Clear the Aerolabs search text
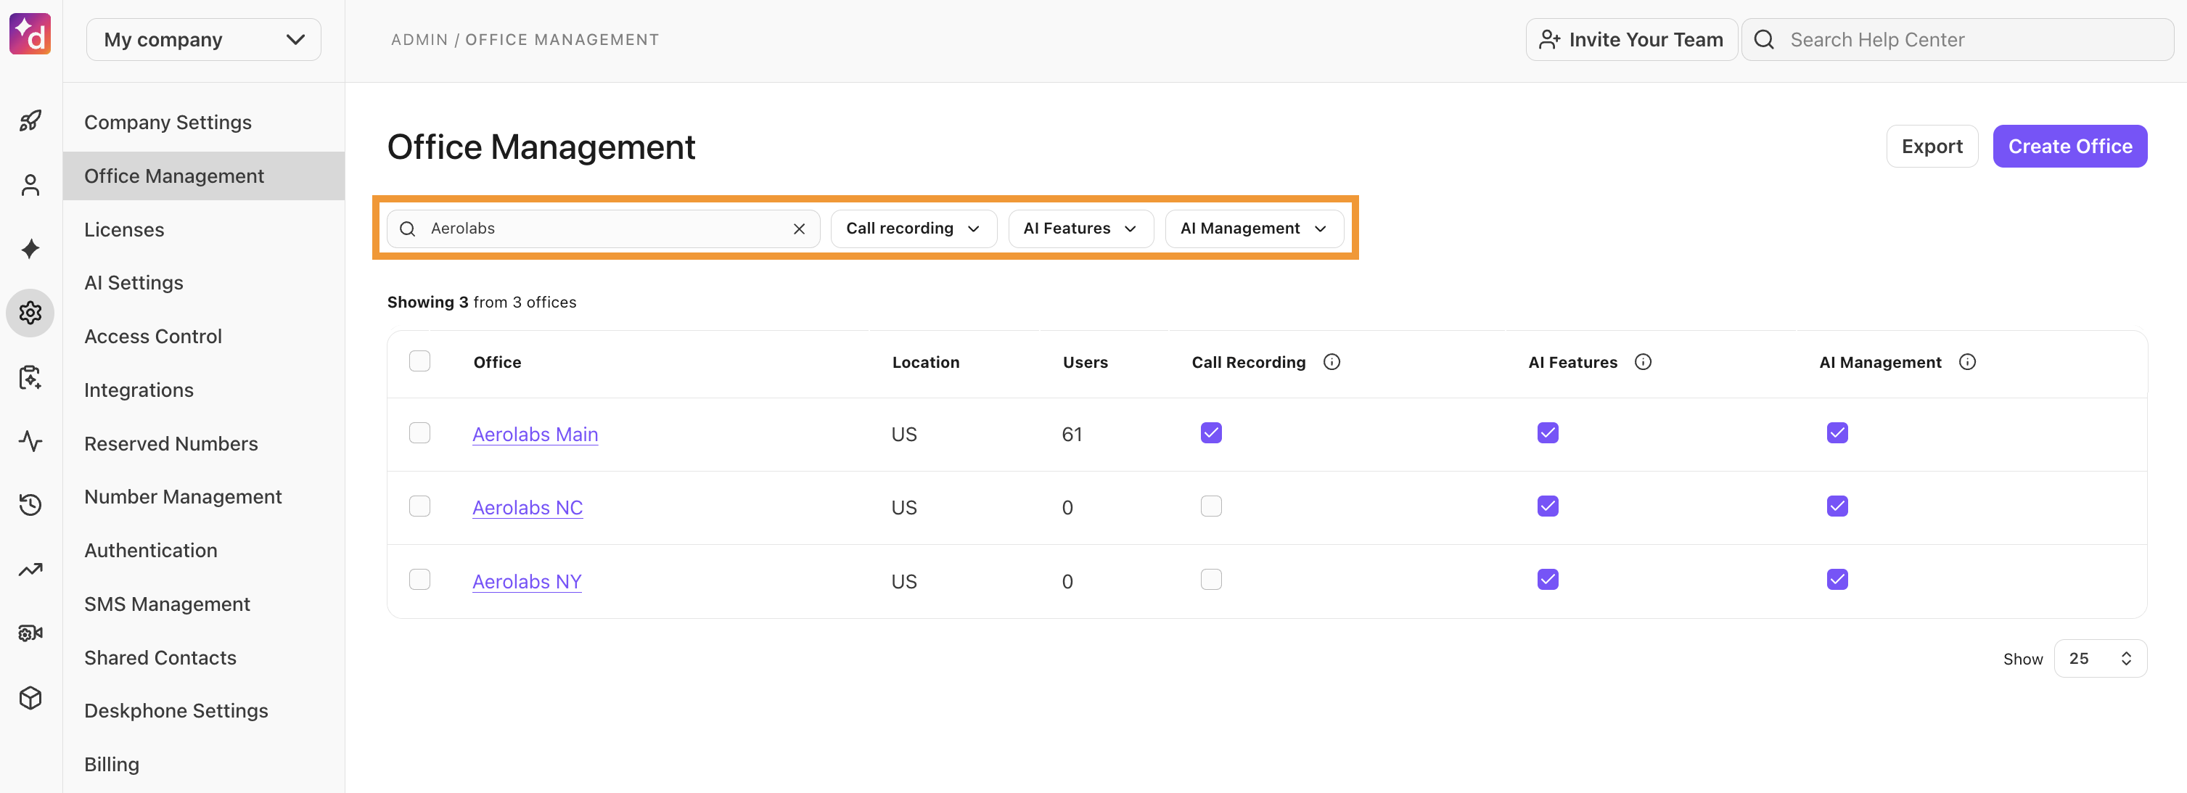This screenshot has width=2187, height=793. click(x=799, y=229)
